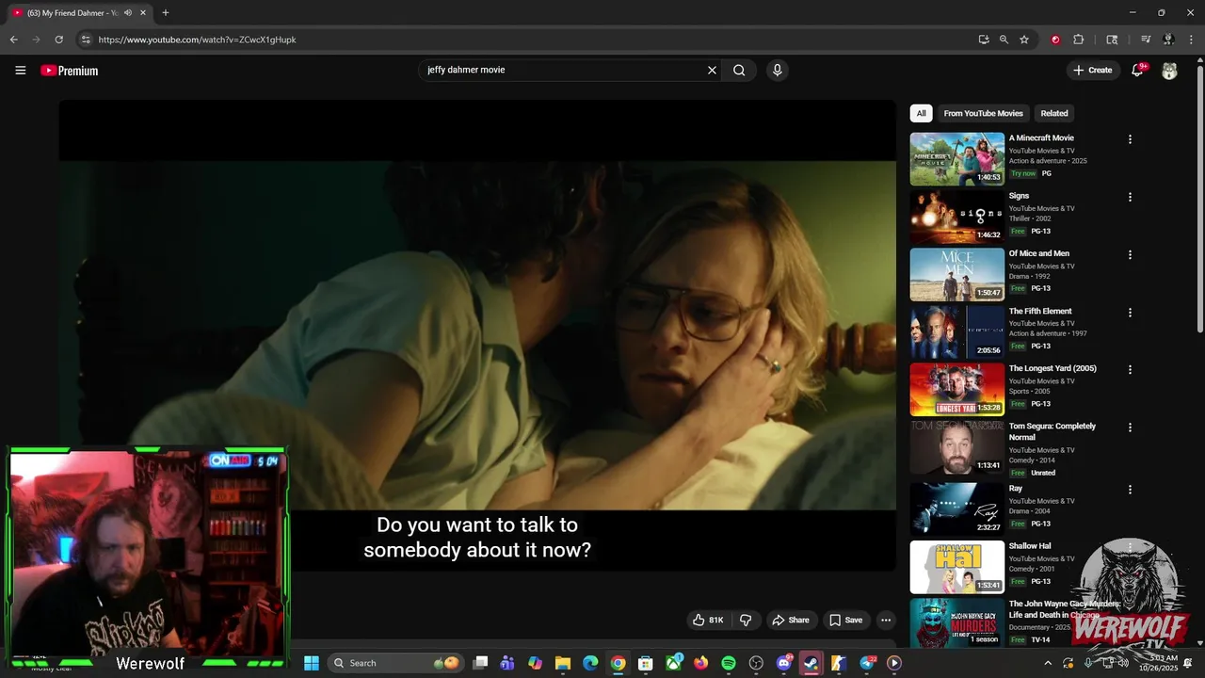Click the red extension icon in toolbar
This screenshot has width=1205, height=678.
1055,40
